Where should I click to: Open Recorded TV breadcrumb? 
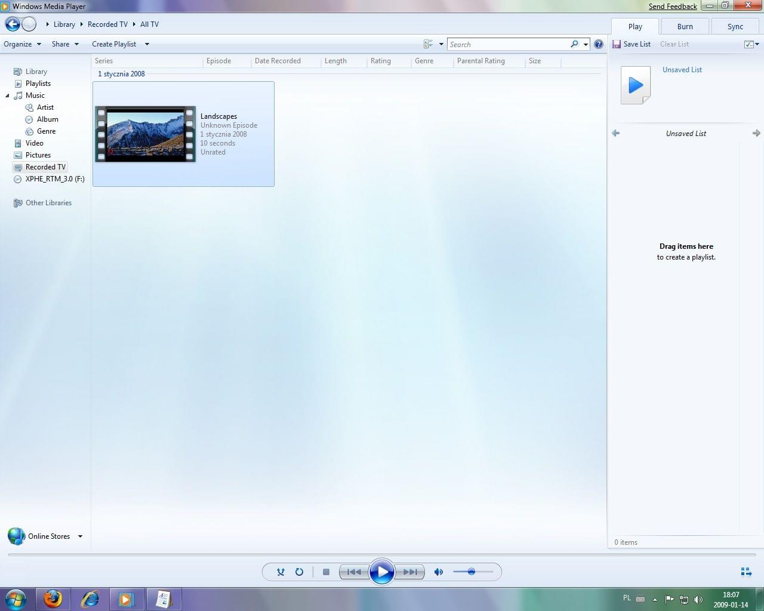[107, 24]
